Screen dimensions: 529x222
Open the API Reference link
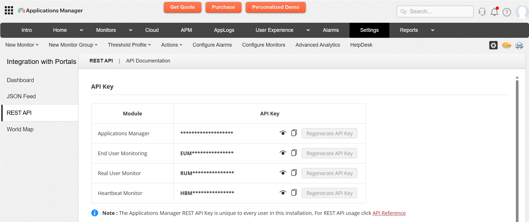[x=389, y=213]
